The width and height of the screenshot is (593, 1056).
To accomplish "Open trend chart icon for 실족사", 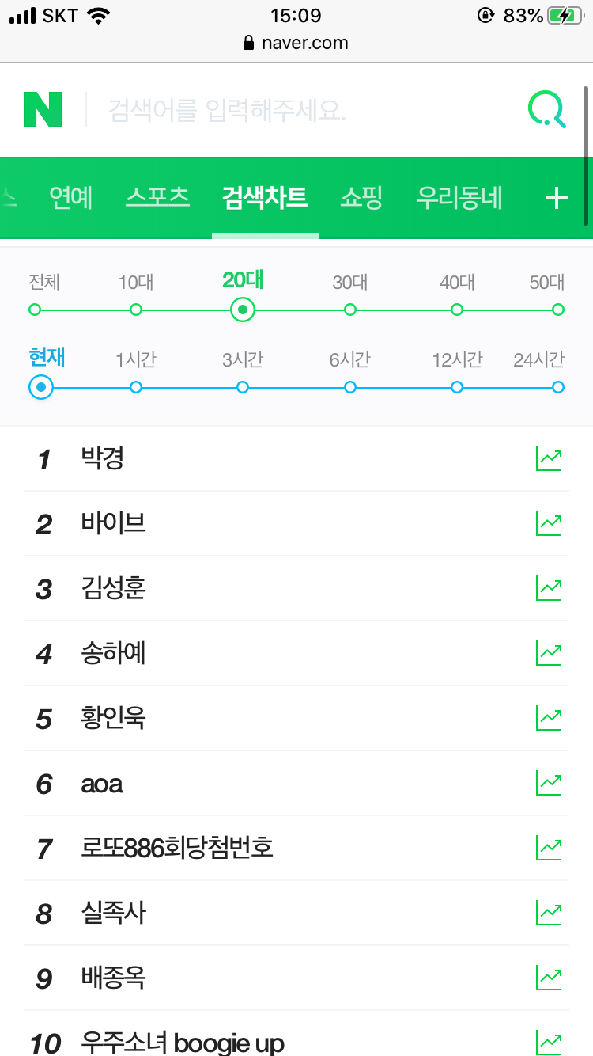I will click(549, 914).
